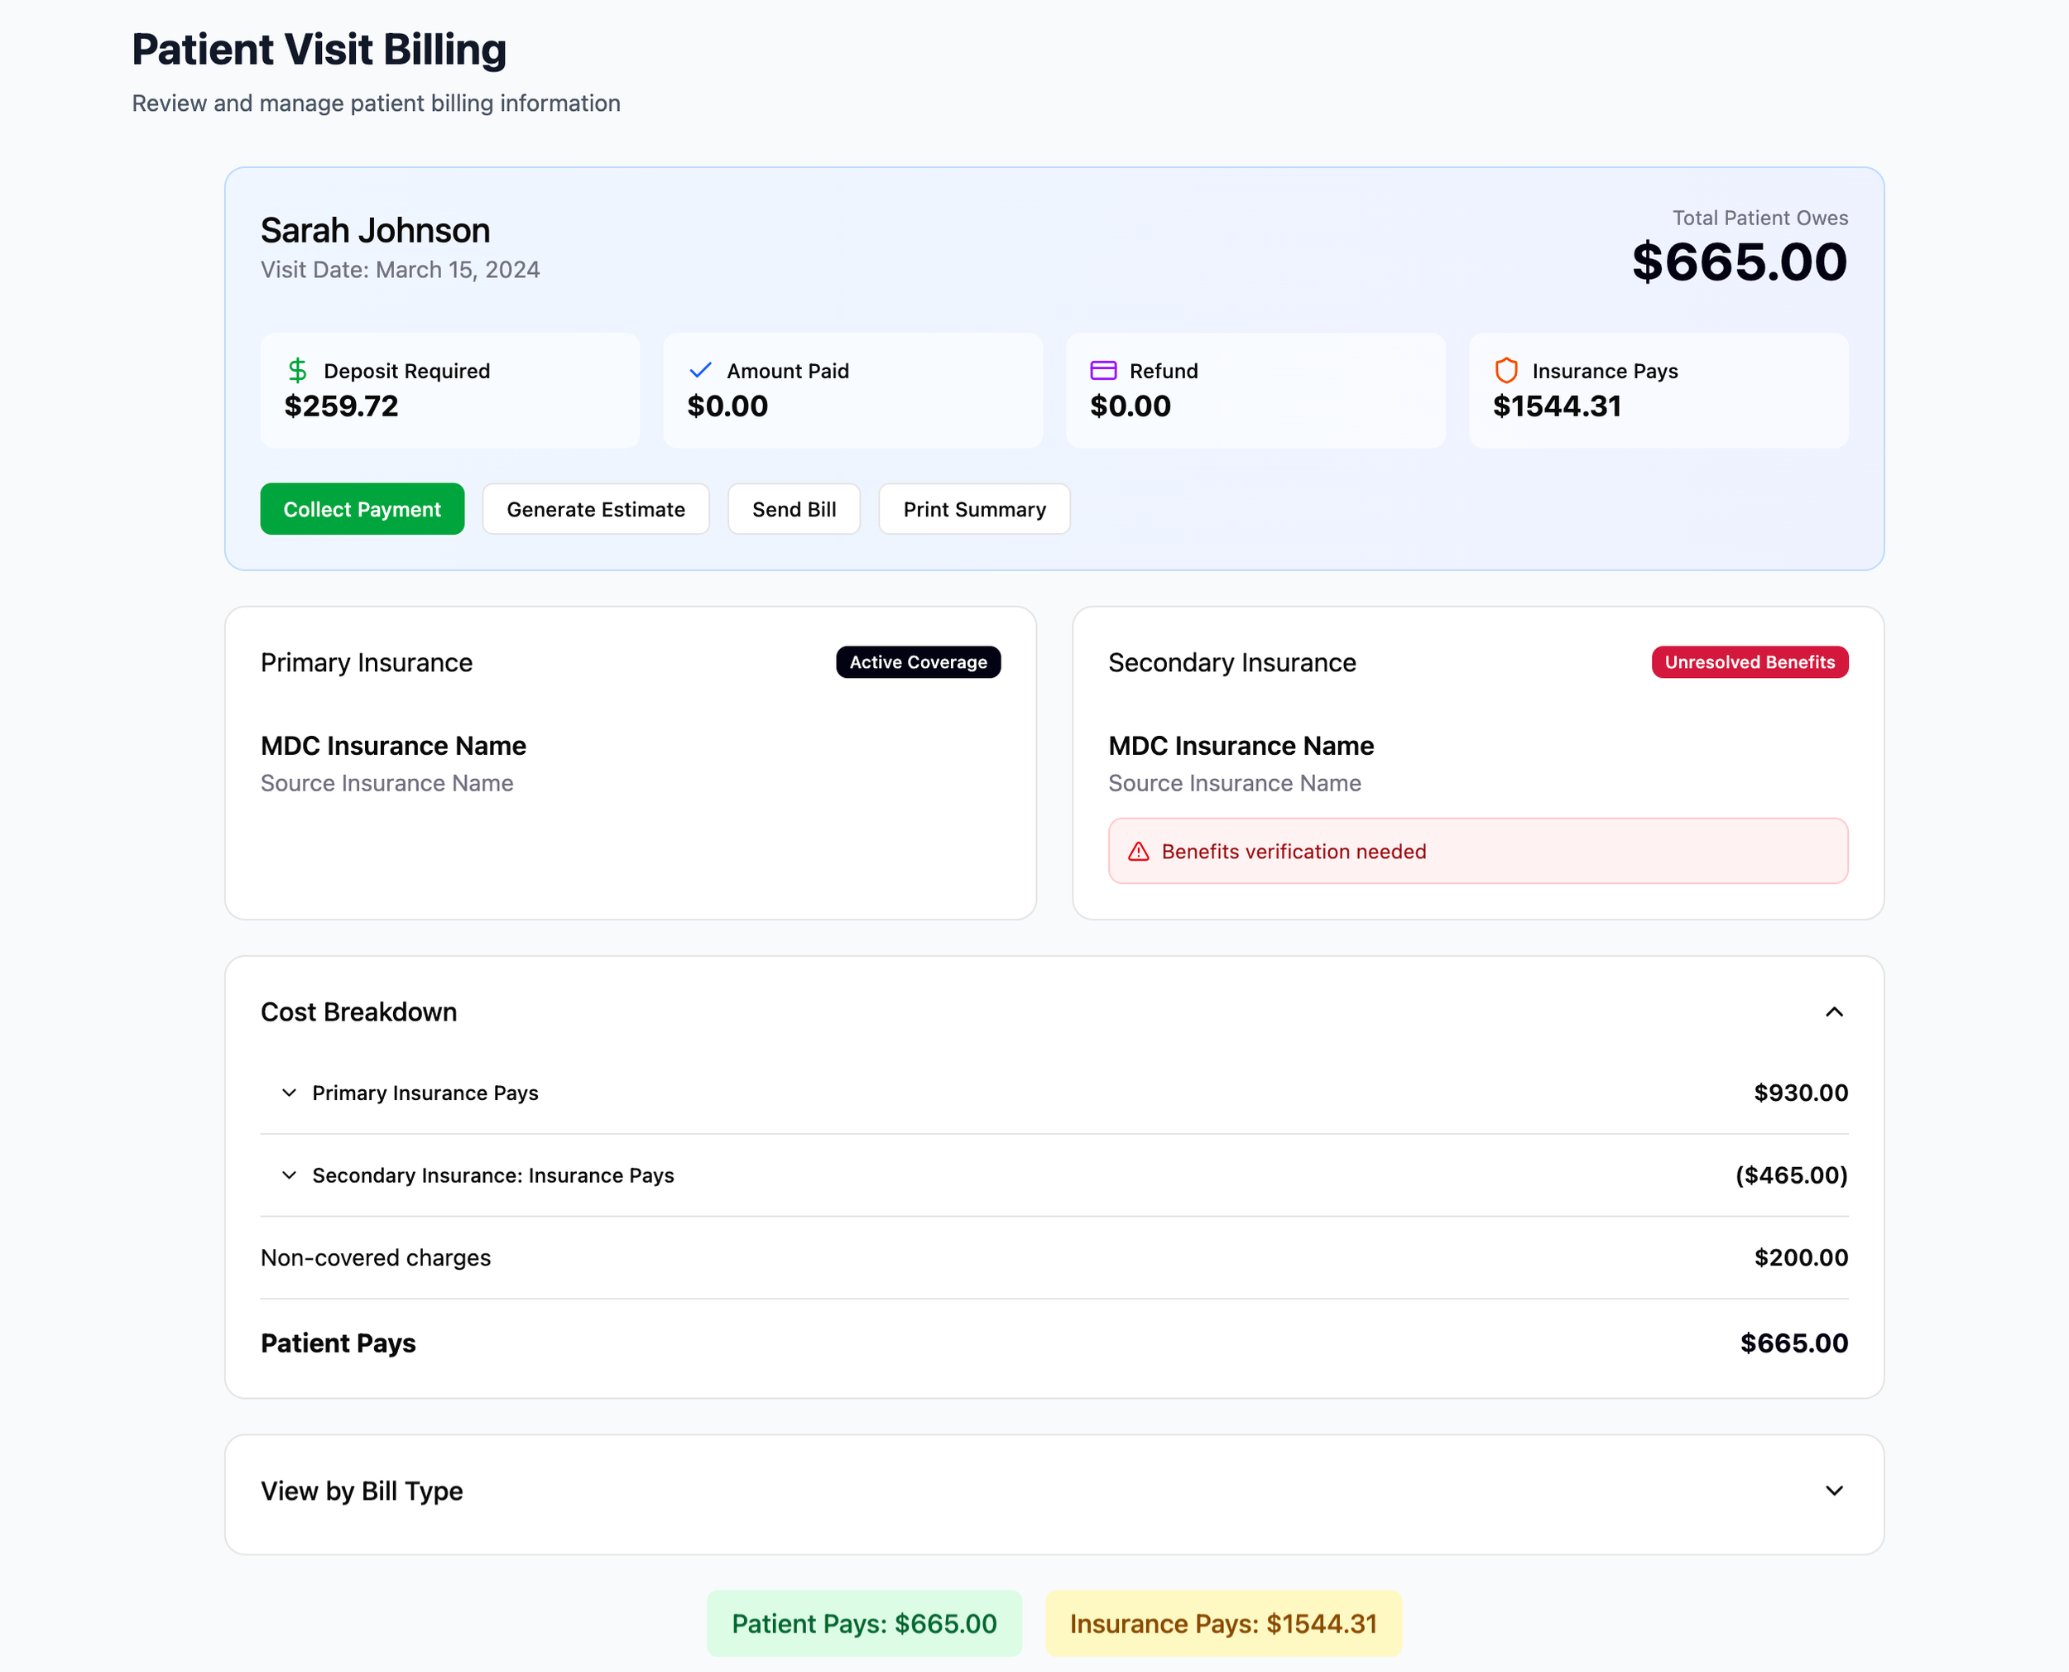The height and width of the screenshot is (1672, 2069).
Task: Click the warning triangle in benefits alert
Action: pyautogui.click(x=1138, y=852)
